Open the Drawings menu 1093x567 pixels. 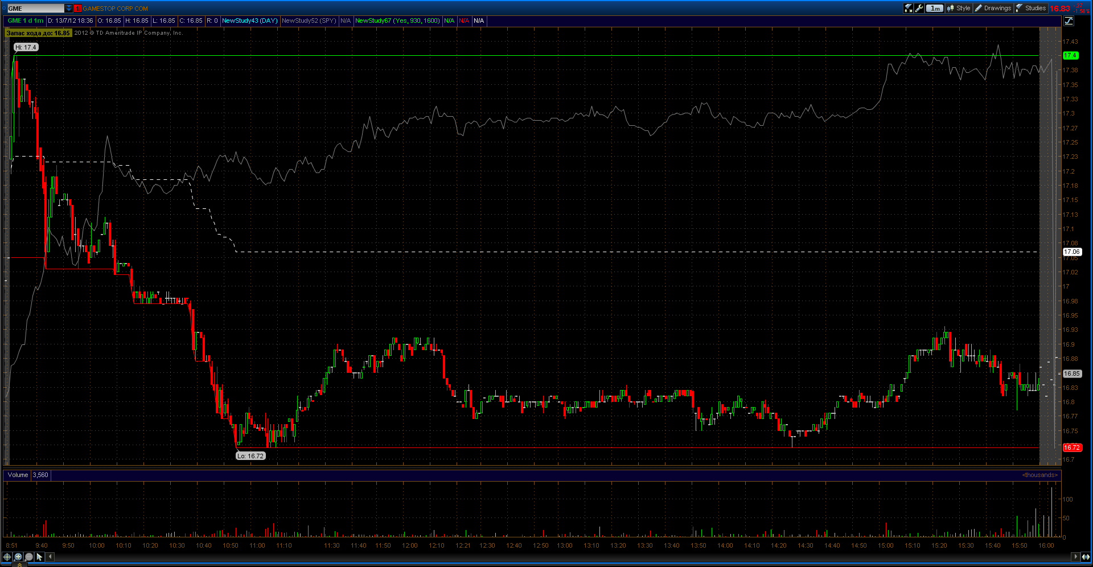993,8
